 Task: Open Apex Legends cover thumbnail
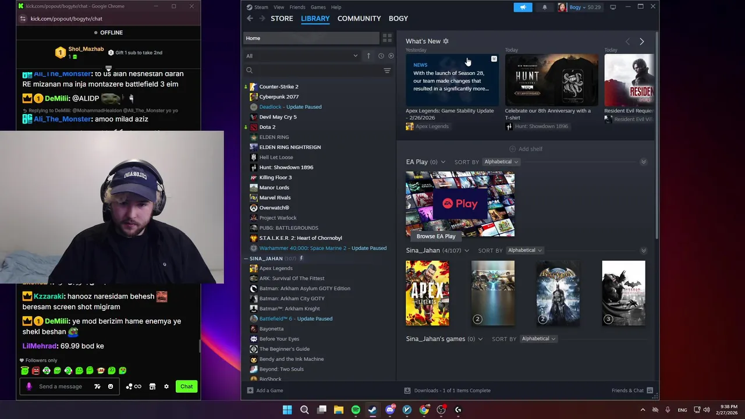(x=427, y=293)
